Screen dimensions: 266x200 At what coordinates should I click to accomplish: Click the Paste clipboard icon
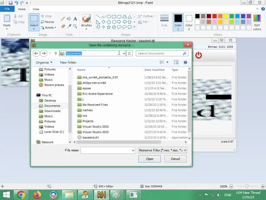point(7,18)
